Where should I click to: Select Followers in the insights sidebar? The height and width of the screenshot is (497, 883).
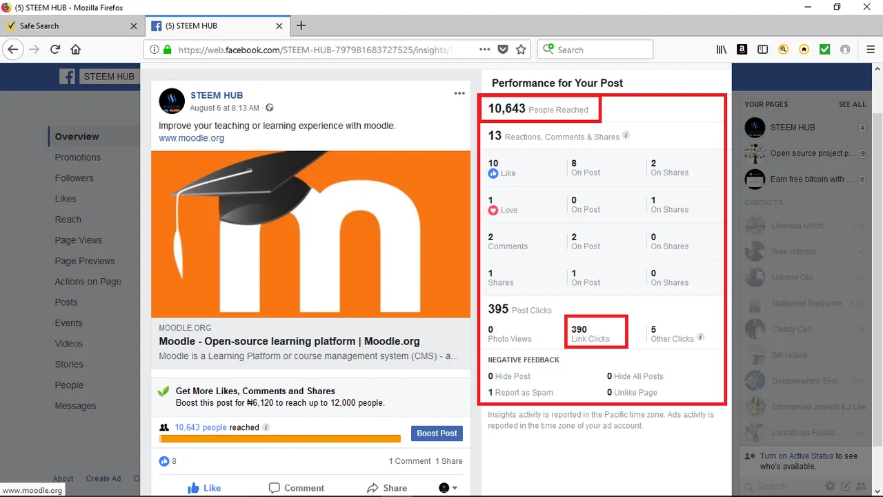coord(74,178)
